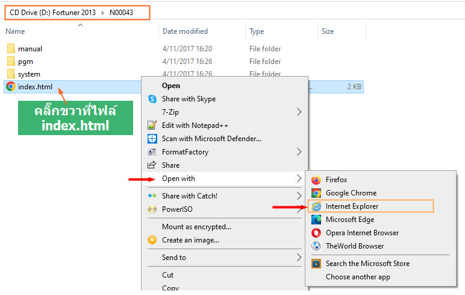This screenshot has height=295, width=465.
Task: Click the Microsoft Store search icon
Action: coord(316,264)
